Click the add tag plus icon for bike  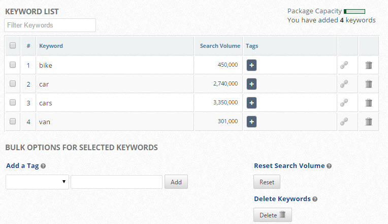point(251,65)
